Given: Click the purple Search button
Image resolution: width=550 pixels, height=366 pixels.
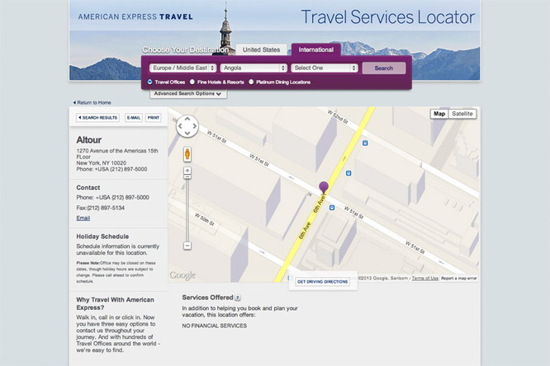Looking at the screenshot, I should 384,68.
